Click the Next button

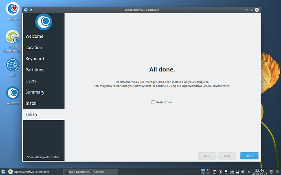pos(227,156)
